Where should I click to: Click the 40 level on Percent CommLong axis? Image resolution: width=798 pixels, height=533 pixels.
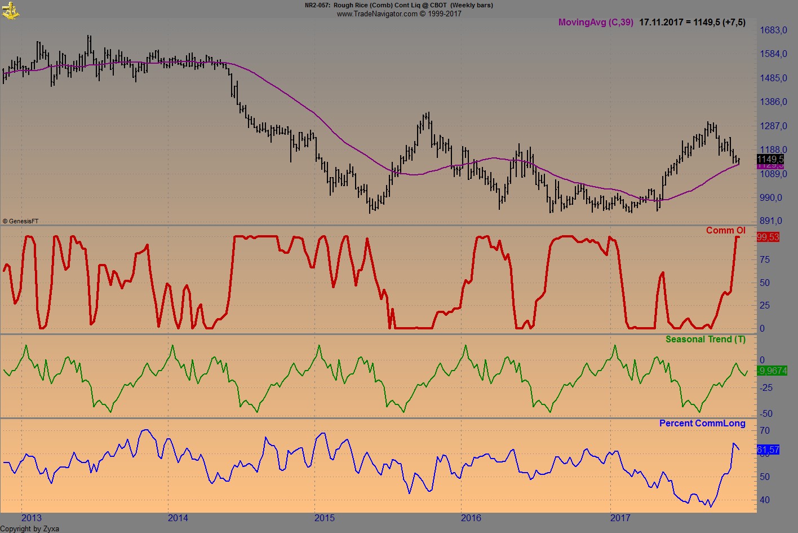tap(765, 500)
